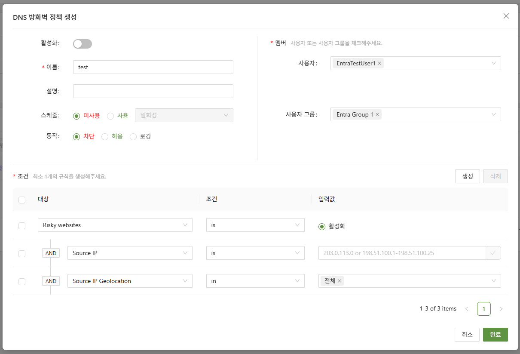Check the Risky websites row checkbox

tap(22, 226)
